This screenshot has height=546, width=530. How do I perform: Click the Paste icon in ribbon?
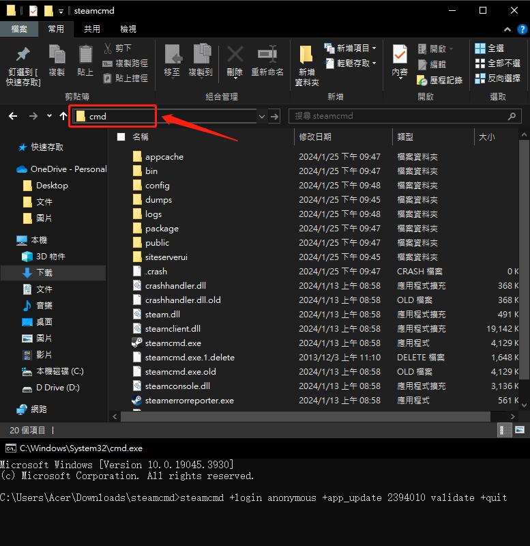point(85,55)
